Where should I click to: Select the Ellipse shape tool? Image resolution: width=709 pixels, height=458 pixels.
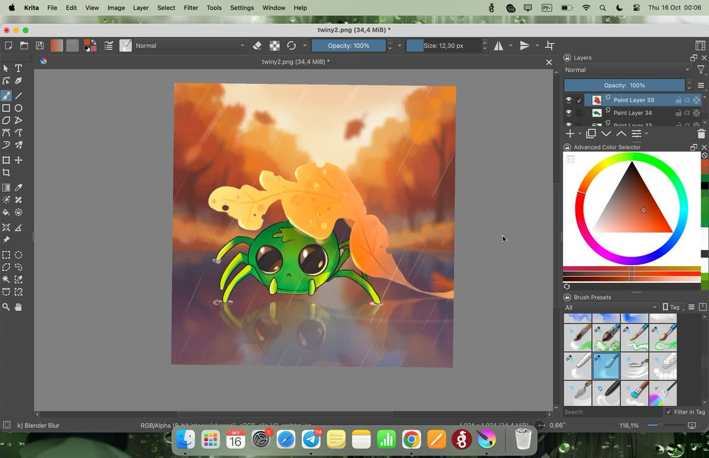(18, 108)
